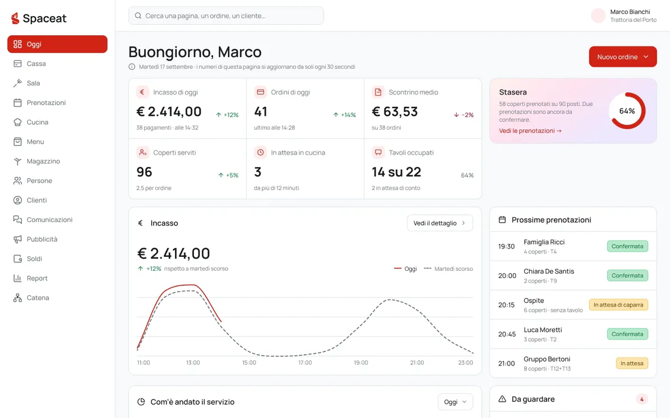The image size is (670, 418).
Task: Click the receipt icon on Scontrino medio card
Action: (378, 92)
